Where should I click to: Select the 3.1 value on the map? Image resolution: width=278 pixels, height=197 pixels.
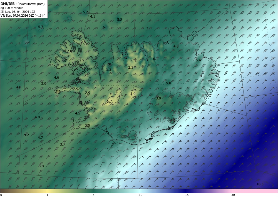(86, 75)
